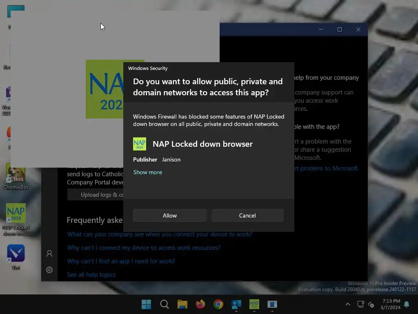Open 'Why can't I find an app' link

pyautogui.click(x=121, y=261)
